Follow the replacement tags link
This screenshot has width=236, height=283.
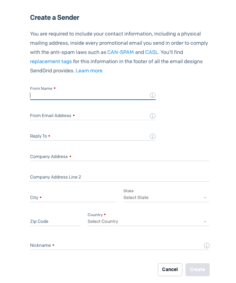(x=51, y=61)
